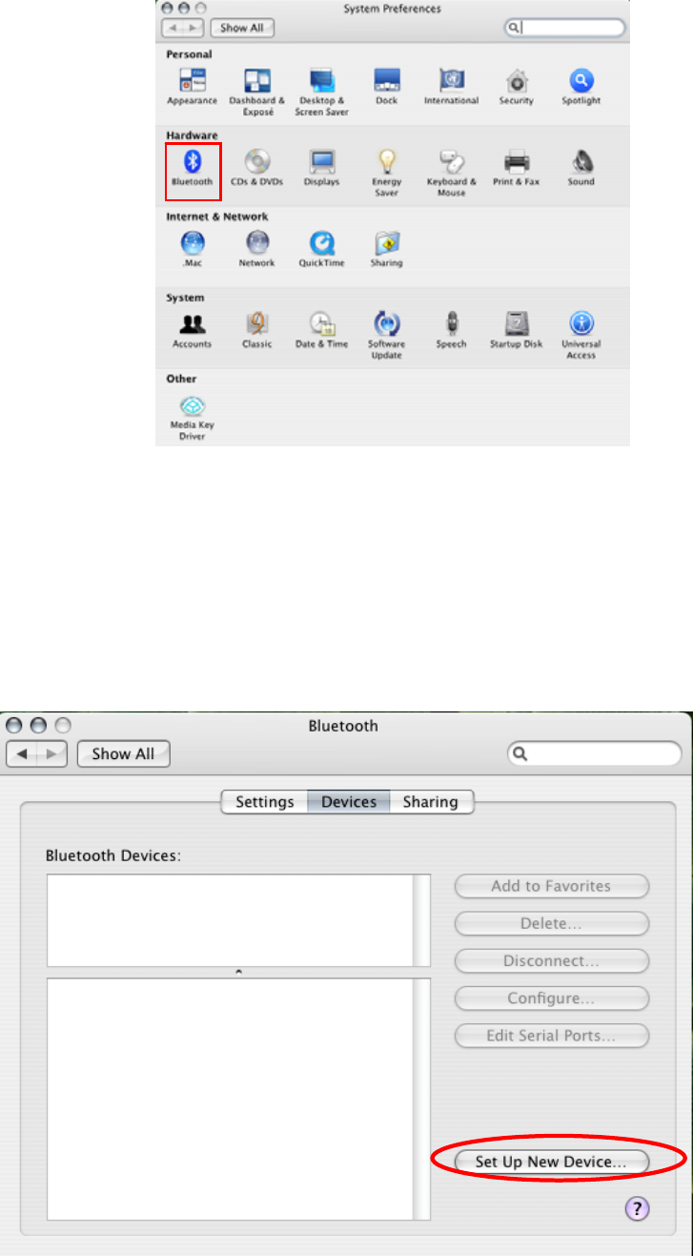Open Dock preferences icon
The width and height of the screenshot is (693, 1256).
(x=386, y=86)
